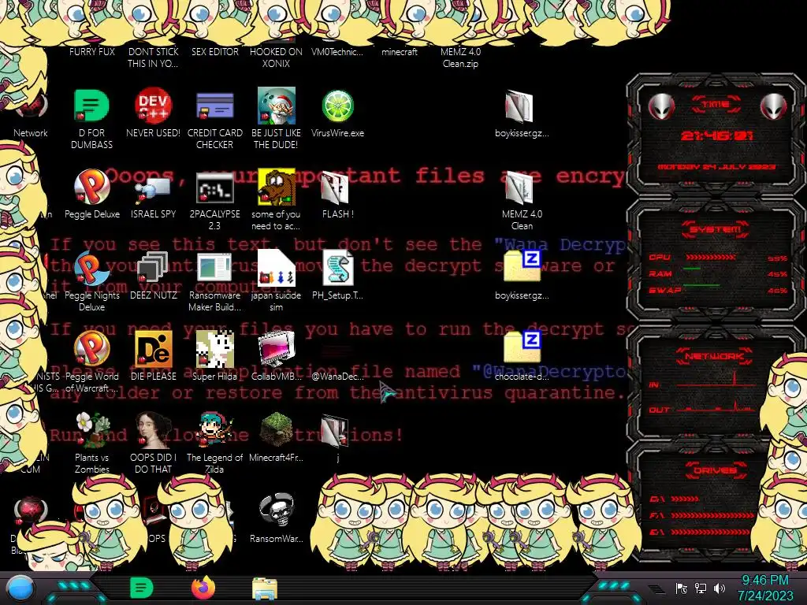Screen dimensions: 807x605
Task: Open the Peggle World of Warcraft icon
Action: (x=91, y=350)
